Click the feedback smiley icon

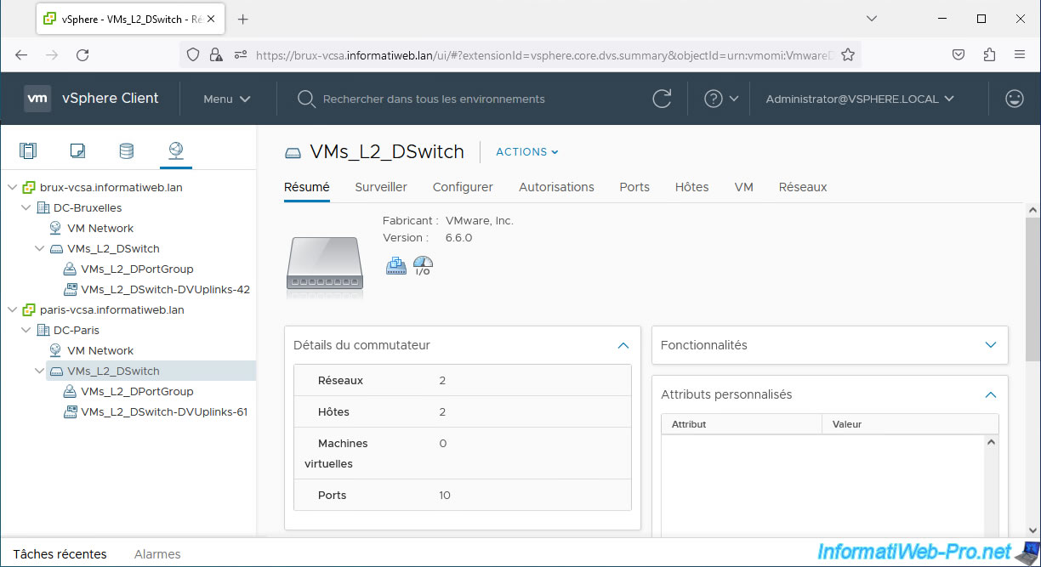1014,99
